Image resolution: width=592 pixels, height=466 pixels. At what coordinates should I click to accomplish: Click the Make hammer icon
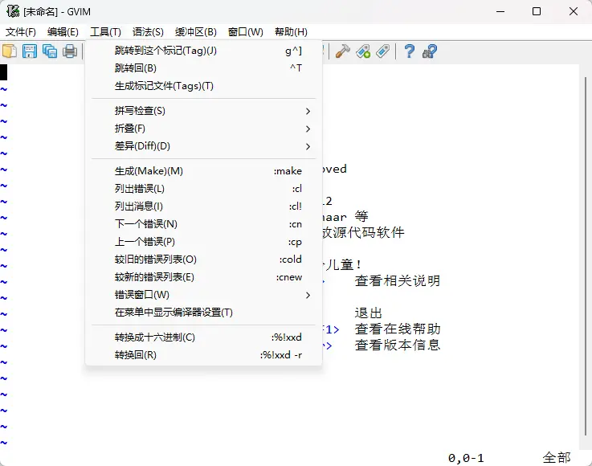(x=343, y=51)
